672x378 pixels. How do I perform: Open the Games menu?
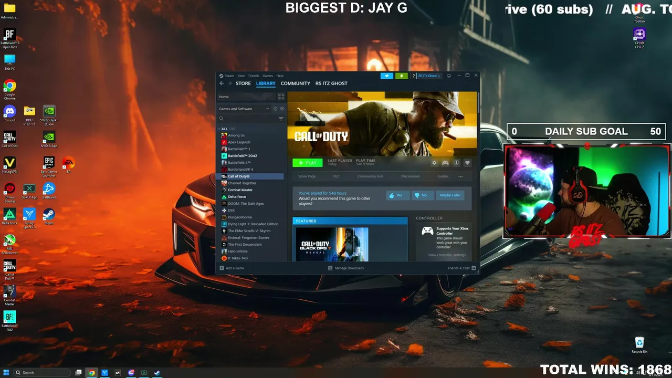268,76
